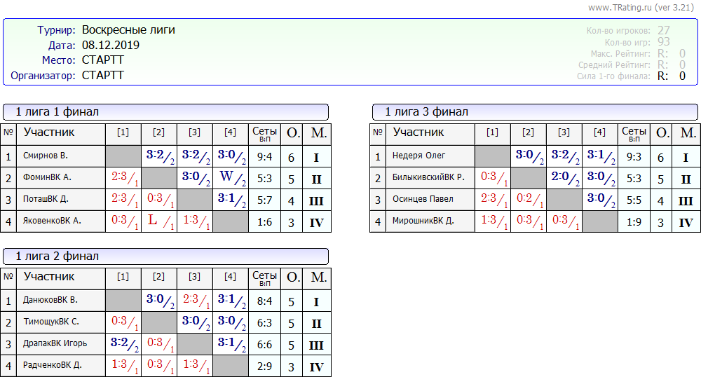Viewport: 701px width, 377px height.
Task: Select player ДанюковВК В.
Action: pos(50,301)
